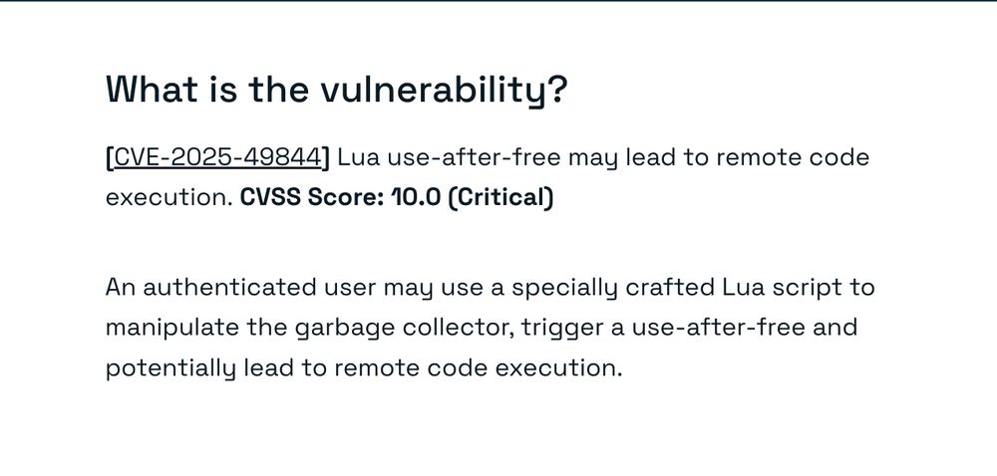Click the opening bracket before the CVE link
The image size is (997, 476).
tap(110, 157)
